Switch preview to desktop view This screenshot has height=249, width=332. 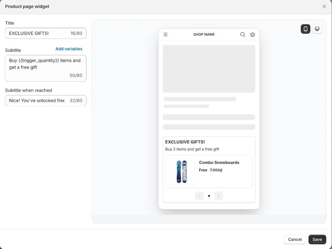click(317, 29)
